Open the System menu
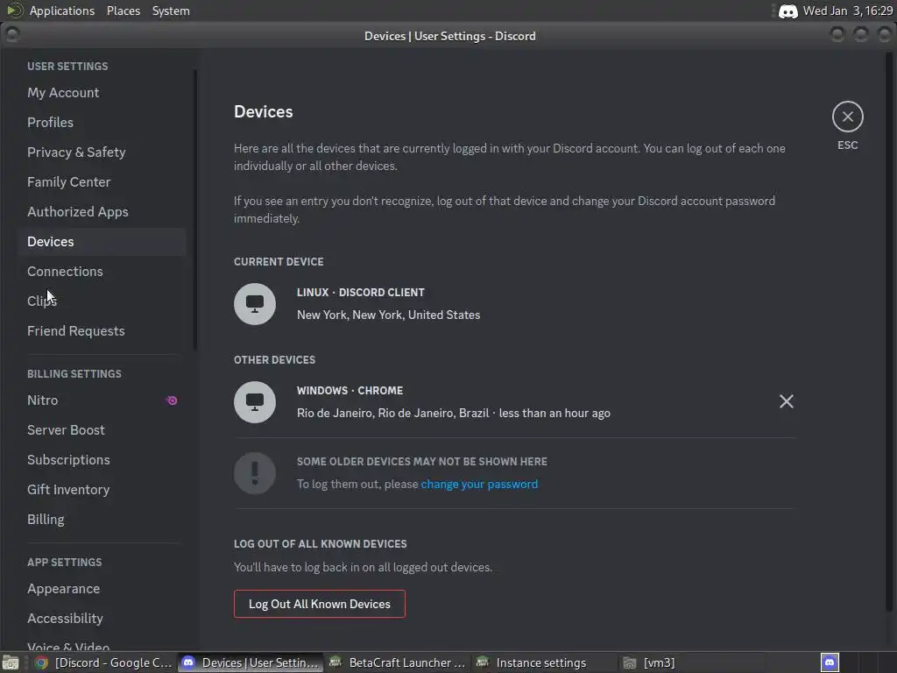The height and width of the screenshot is (673, 897). pyautogui.click(x=171, y=11)
